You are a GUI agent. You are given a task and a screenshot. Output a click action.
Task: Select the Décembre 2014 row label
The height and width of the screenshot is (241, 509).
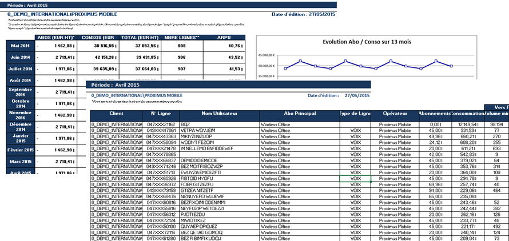tap(20, 127)
